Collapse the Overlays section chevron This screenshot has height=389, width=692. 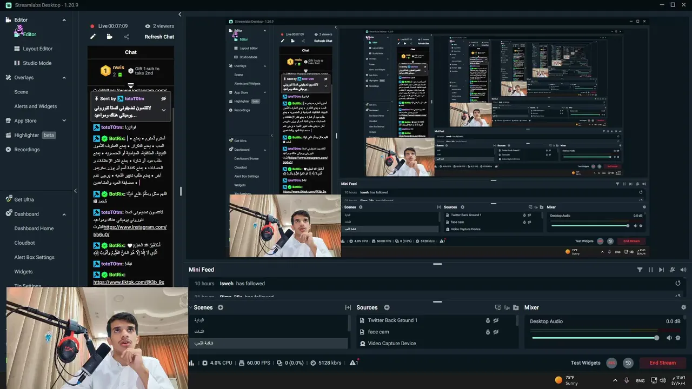tap(64, 78)
